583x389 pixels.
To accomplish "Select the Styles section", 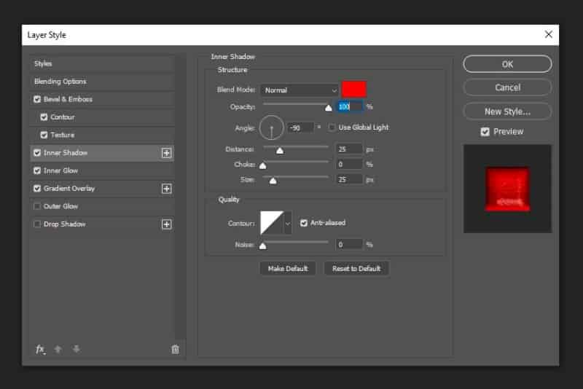I will 102,63.
